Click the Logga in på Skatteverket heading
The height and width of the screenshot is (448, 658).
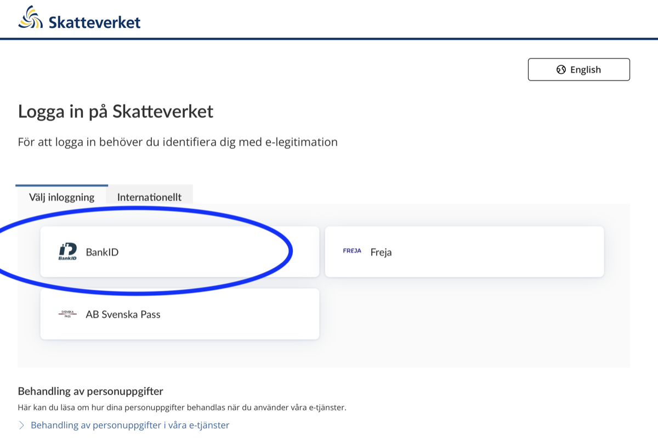[x=116, y=112]
